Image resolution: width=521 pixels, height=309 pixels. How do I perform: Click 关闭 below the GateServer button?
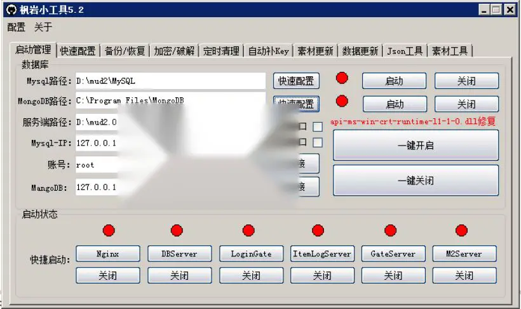393,275
